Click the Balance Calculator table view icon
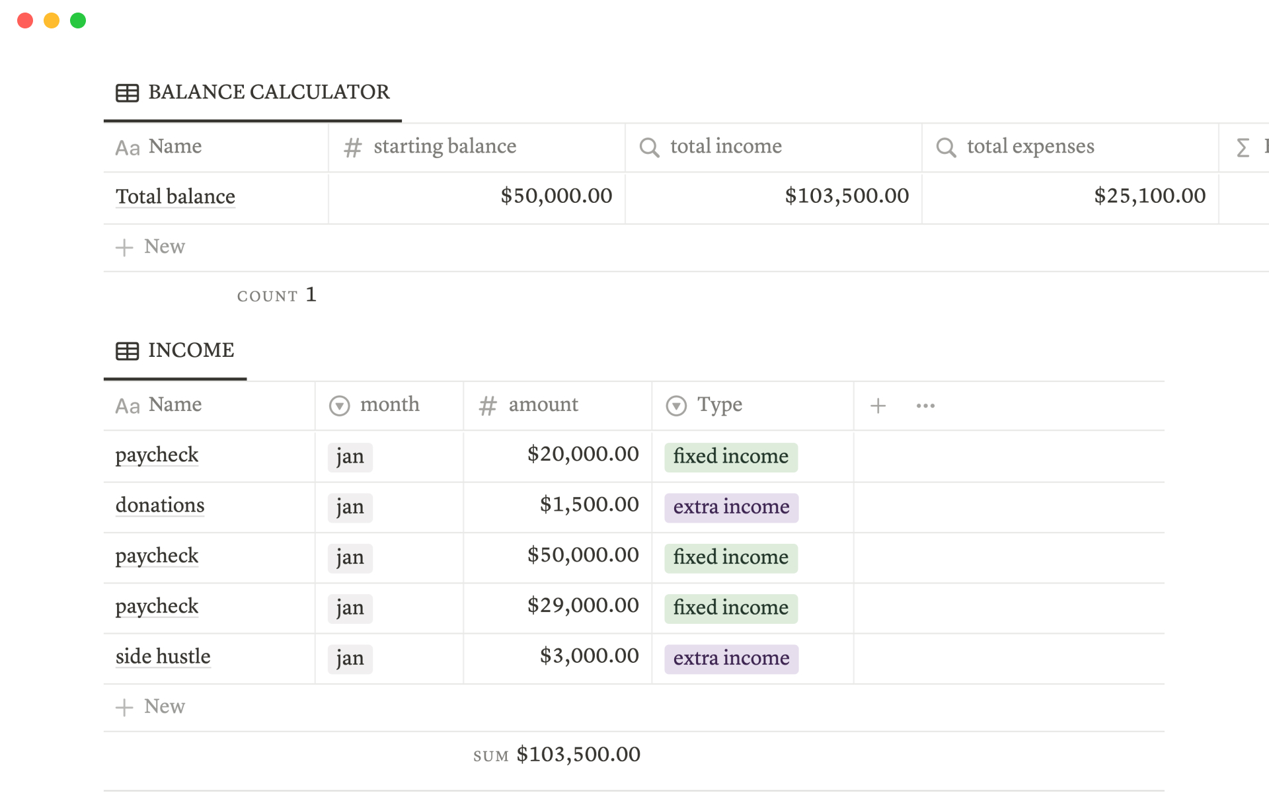 click(127, 93)
